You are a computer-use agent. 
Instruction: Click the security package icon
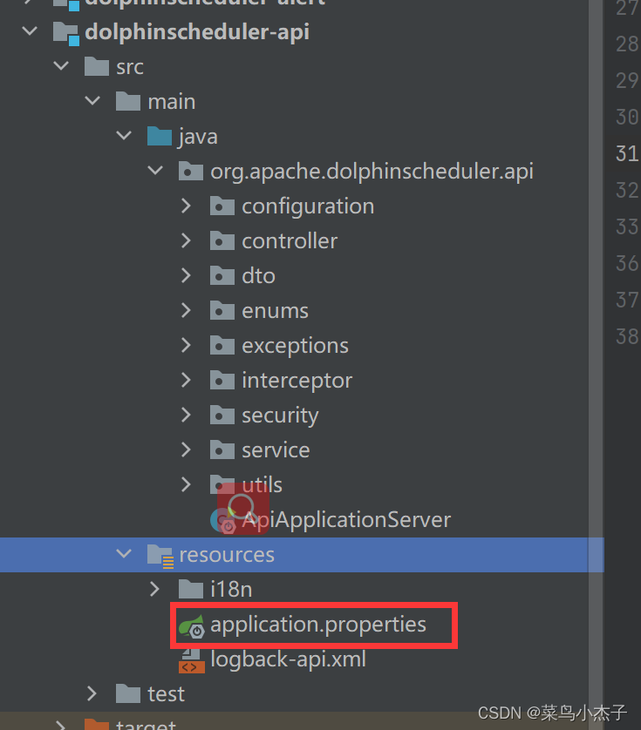point(222,415)
